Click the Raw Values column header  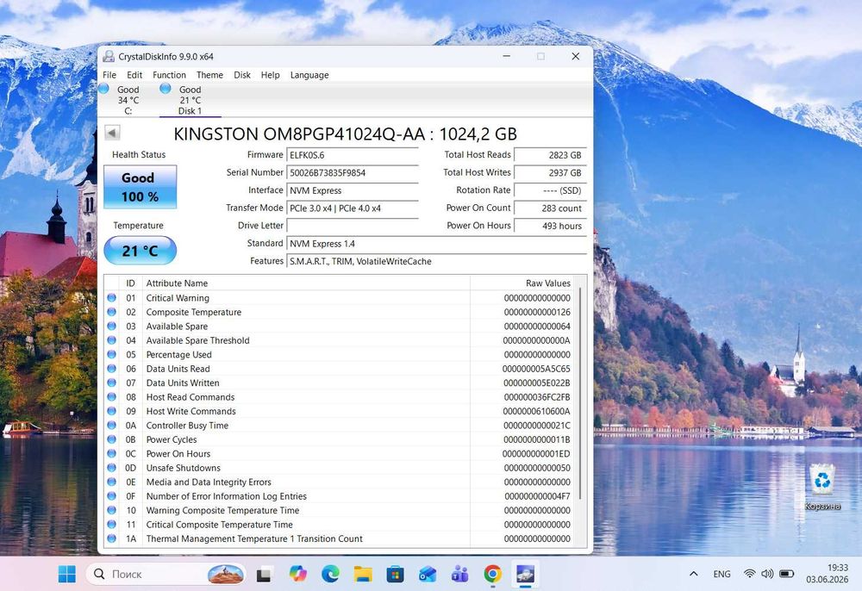click(522, 283)
